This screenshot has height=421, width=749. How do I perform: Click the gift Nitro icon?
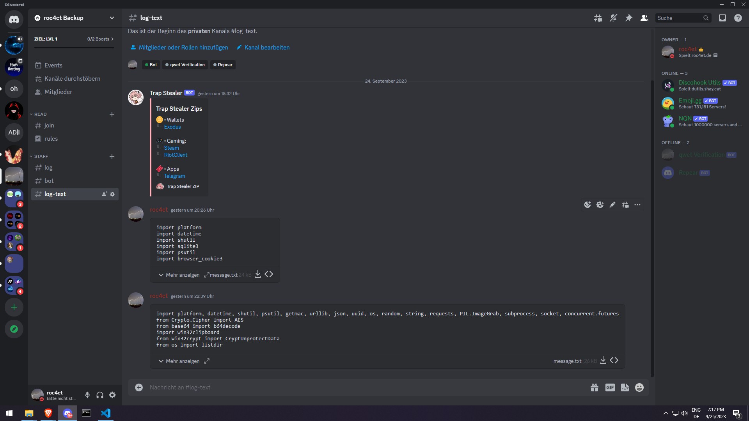(x=595, y=387)
